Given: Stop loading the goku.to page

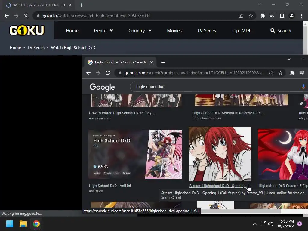Looking at the screenshot, I should 26,16.
